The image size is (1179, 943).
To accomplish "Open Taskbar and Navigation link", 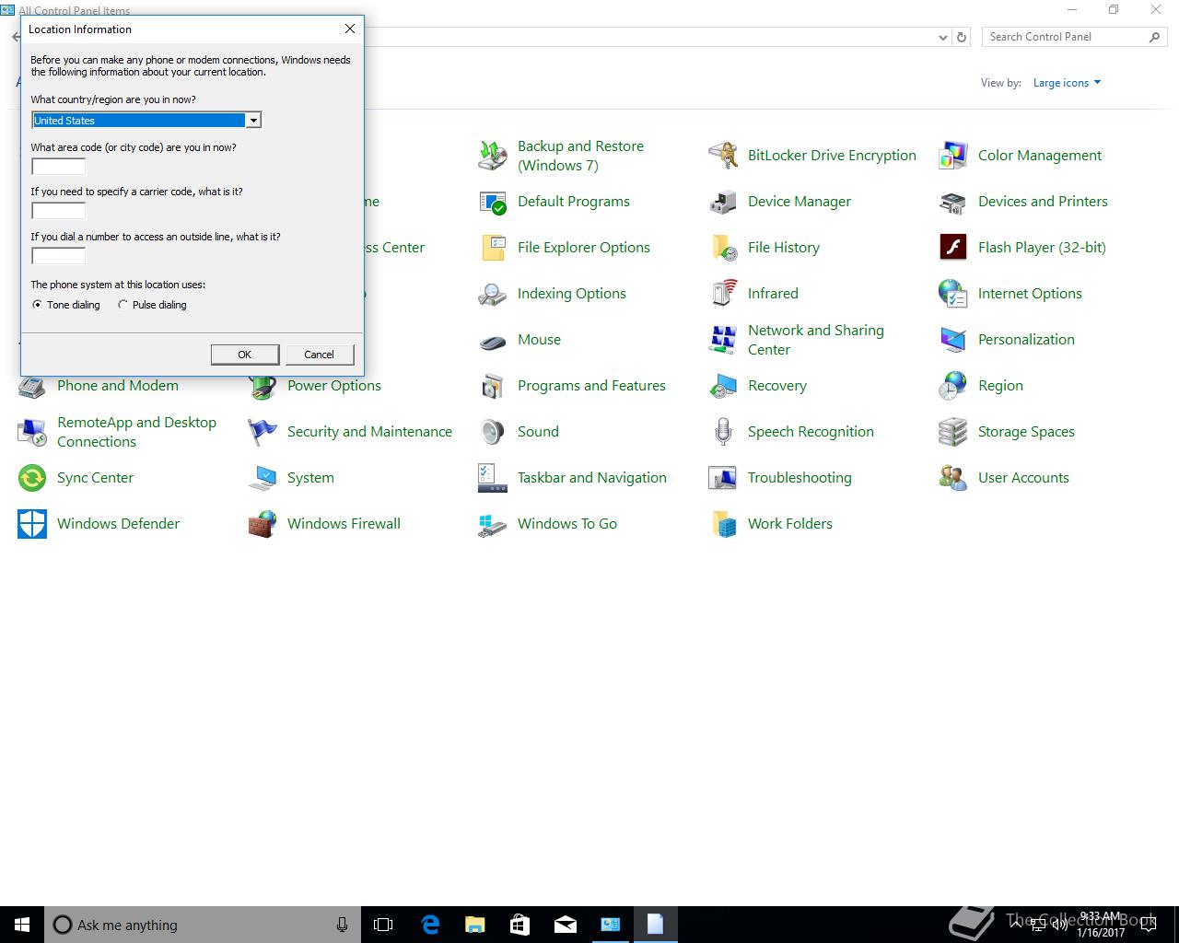I will 592,478.
